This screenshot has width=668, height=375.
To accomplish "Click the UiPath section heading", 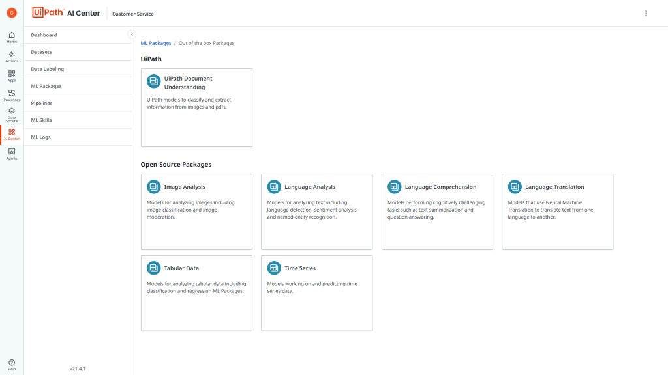I will (151, 59).
